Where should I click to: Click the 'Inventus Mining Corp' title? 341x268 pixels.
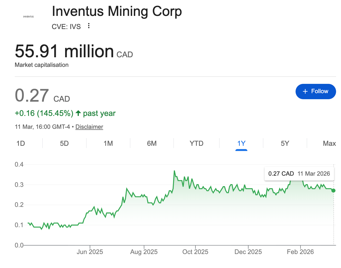tap(117, 12)
